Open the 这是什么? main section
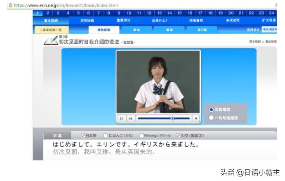The height and width of the screenshot is (181, 285). [x=160, y=20]
